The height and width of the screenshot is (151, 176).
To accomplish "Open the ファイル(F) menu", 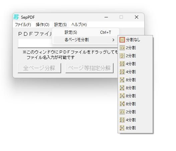I will [x=23, y=25].
